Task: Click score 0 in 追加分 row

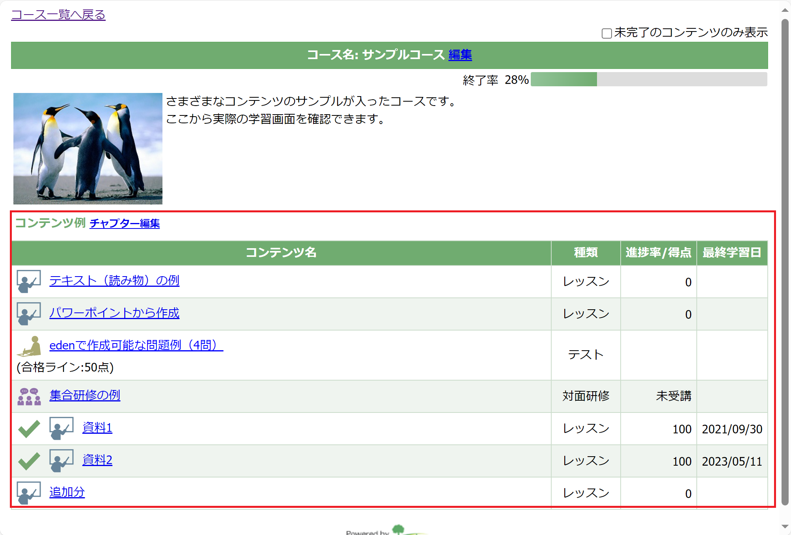Action: click(x=688, y=494)
